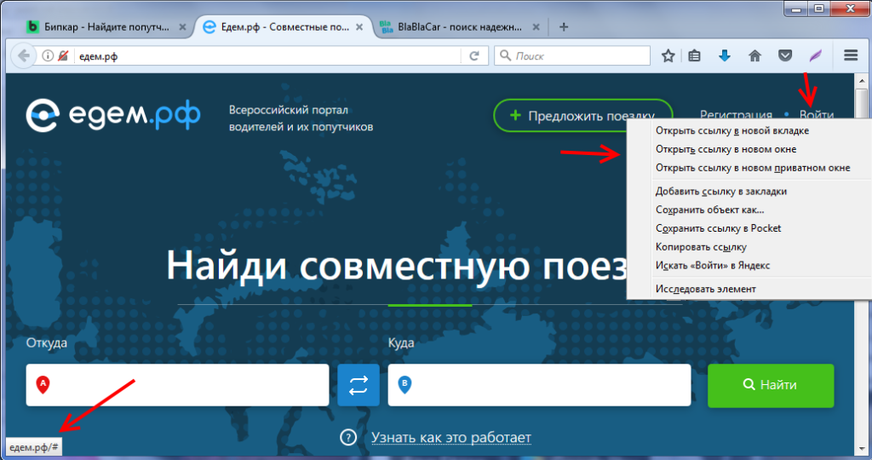Click the Предложить поездку button
The image size is (872, 460).
[x=582, y=116]
